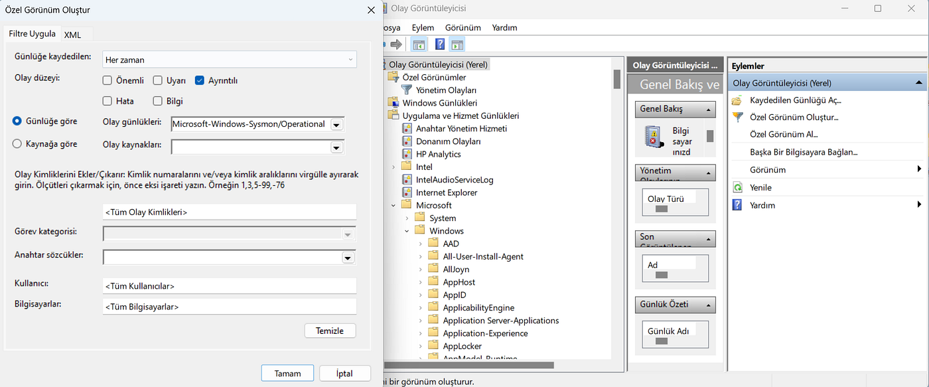Image resolution: width=929 pixels, height=387 pixels.
Task: Click the Internet Explorer log icon
Action: (407, 193)
